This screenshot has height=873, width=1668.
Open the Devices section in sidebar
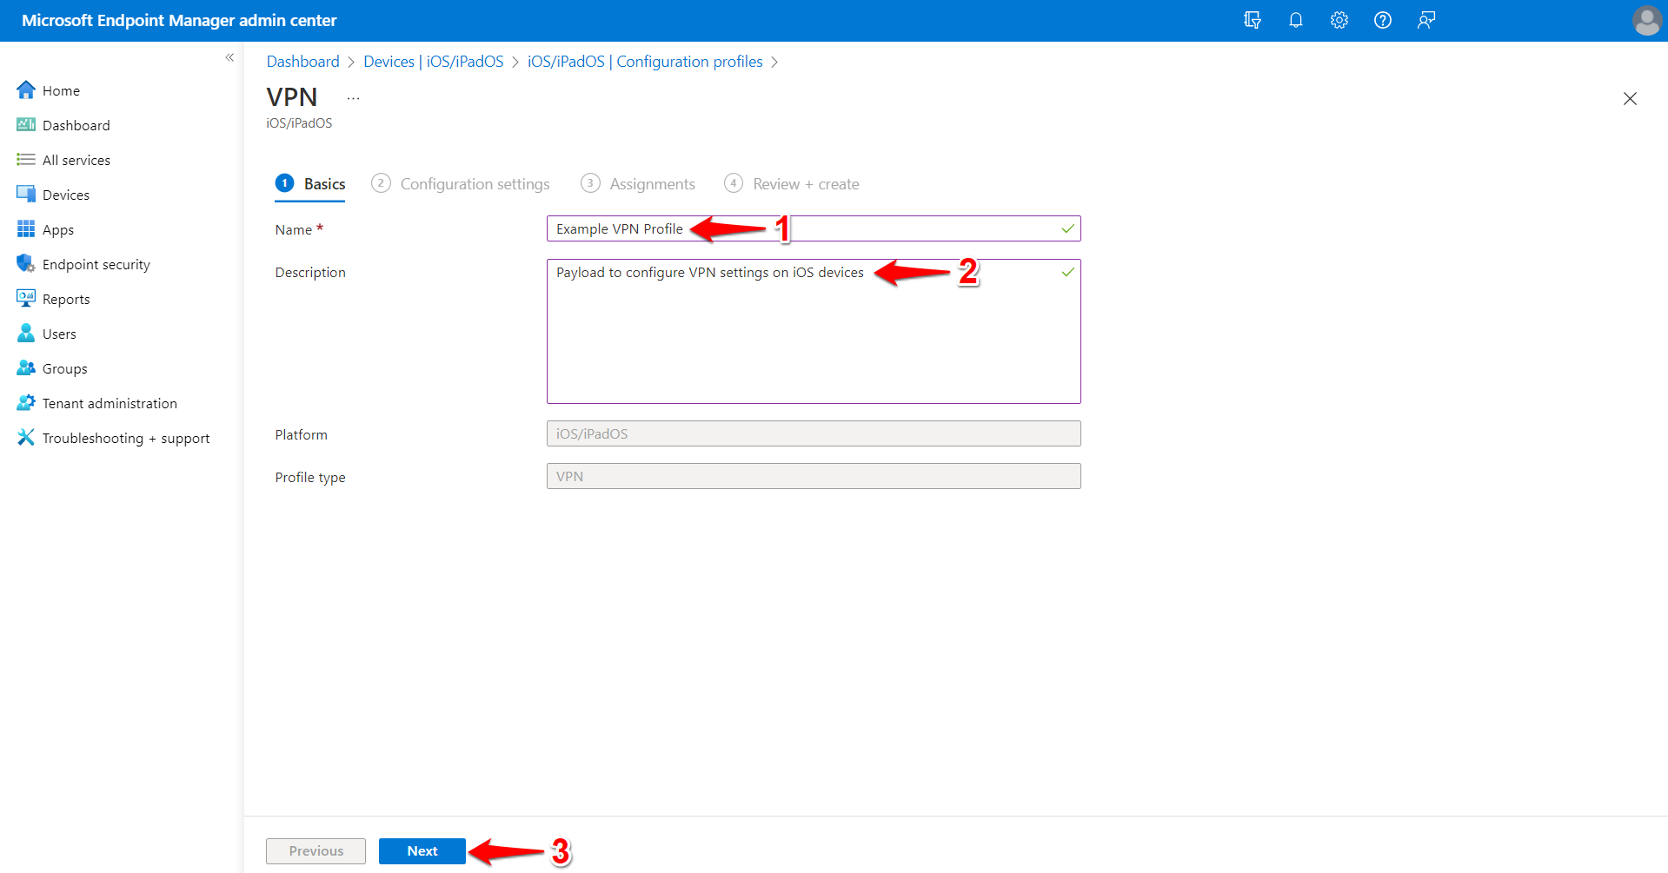tap(65, 194)
